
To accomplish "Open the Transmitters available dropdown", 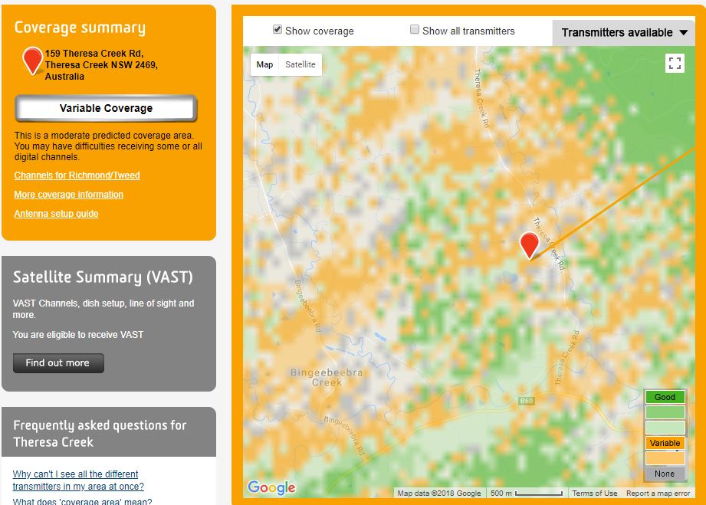I will [624, 32].
